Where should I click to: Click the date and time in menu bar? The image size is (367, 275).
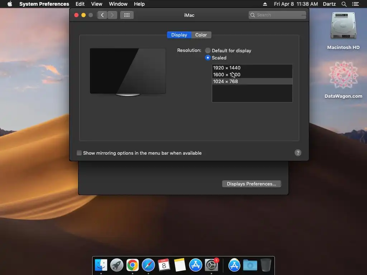pyautogui.click(x=296, y=4)
